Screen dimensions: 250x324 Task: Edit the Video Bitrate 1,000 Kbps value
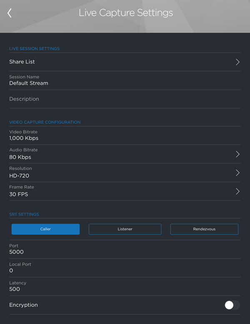pyautogui.click(x=117, y=135)
